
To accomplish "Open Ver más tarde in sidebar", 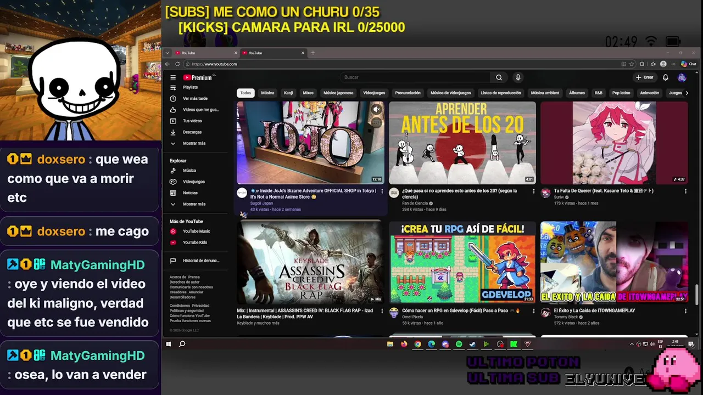I will pyautogui.click(x=196, y=99).
